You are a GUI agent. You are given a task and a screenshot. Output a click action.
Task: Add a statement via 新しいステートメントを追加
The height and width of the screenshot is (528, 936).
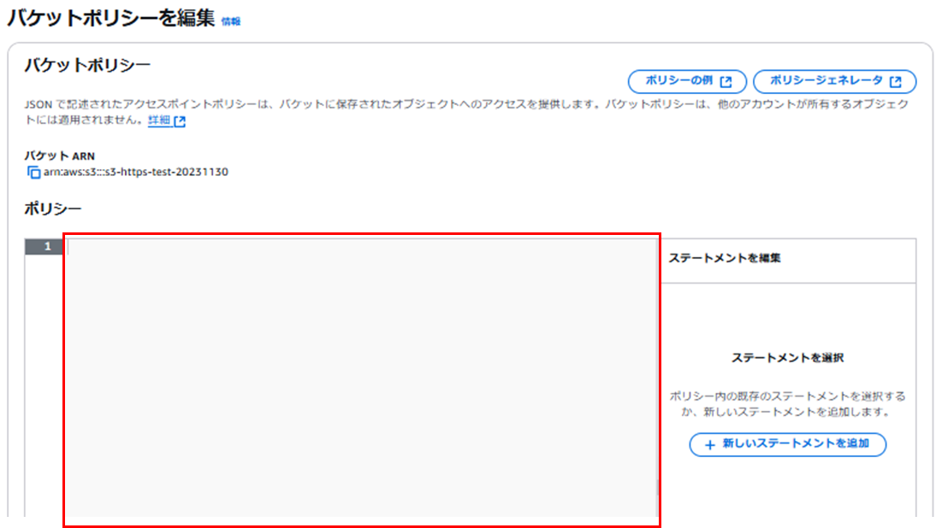(787, 444)
